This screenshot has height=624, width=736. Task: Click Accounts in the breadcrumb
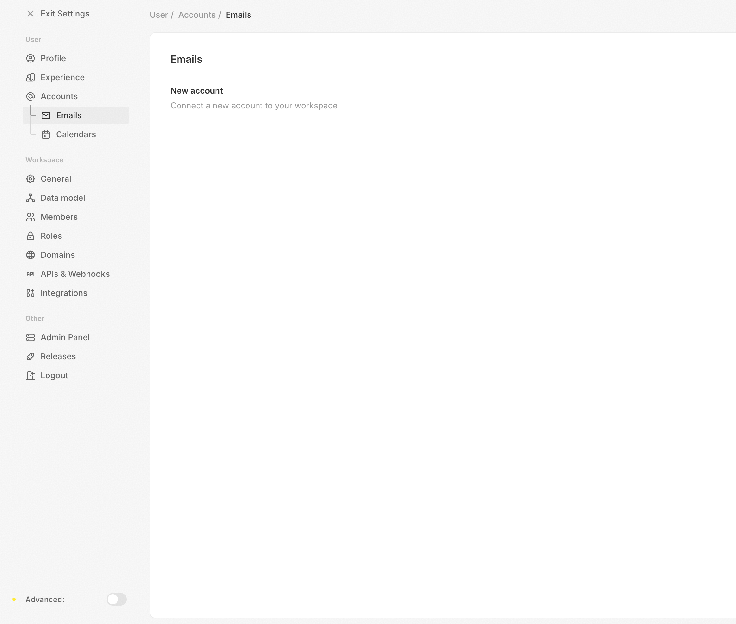click(197, 15)
